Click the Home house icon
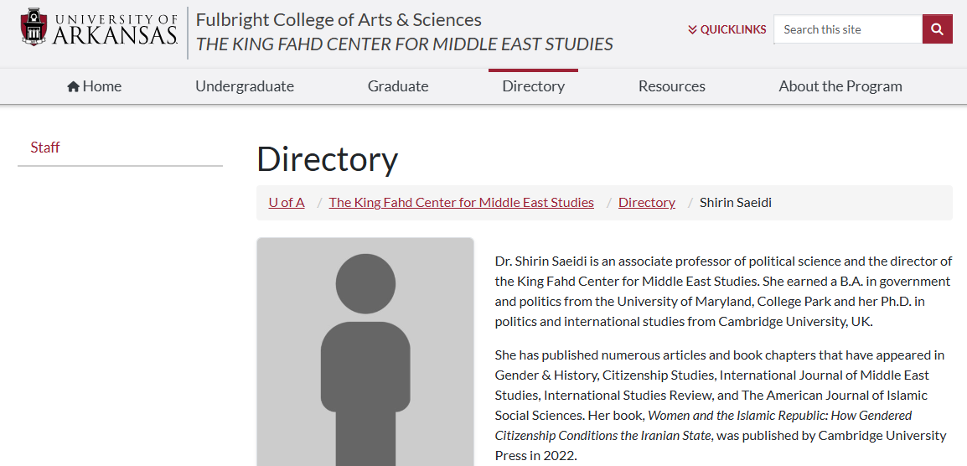 click(74, 86)
